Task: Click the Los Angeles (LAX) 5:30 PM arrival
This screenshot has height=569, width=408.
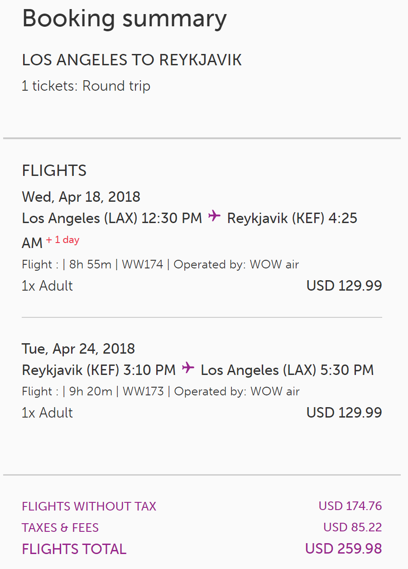Action: [x=287, y=370]
